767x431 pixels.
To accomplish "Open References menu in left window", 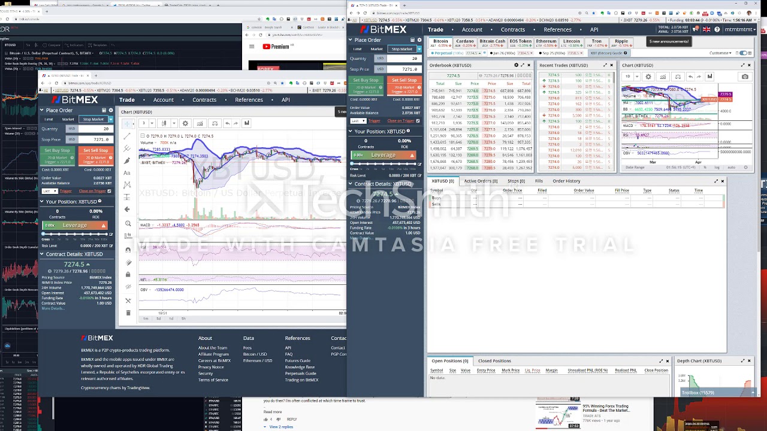I will click(x=249, y=100).
